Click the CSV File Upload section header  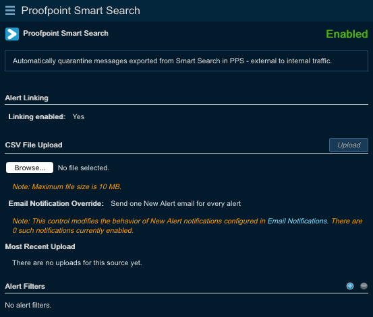34,145
